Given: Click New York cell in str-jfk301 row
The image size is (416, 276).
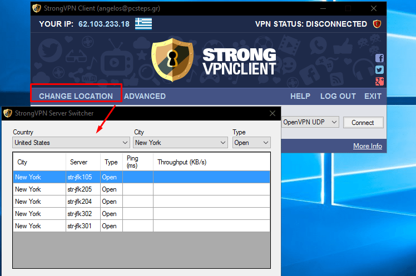Looking at the screenshot, I should click(x=39, y=225).
